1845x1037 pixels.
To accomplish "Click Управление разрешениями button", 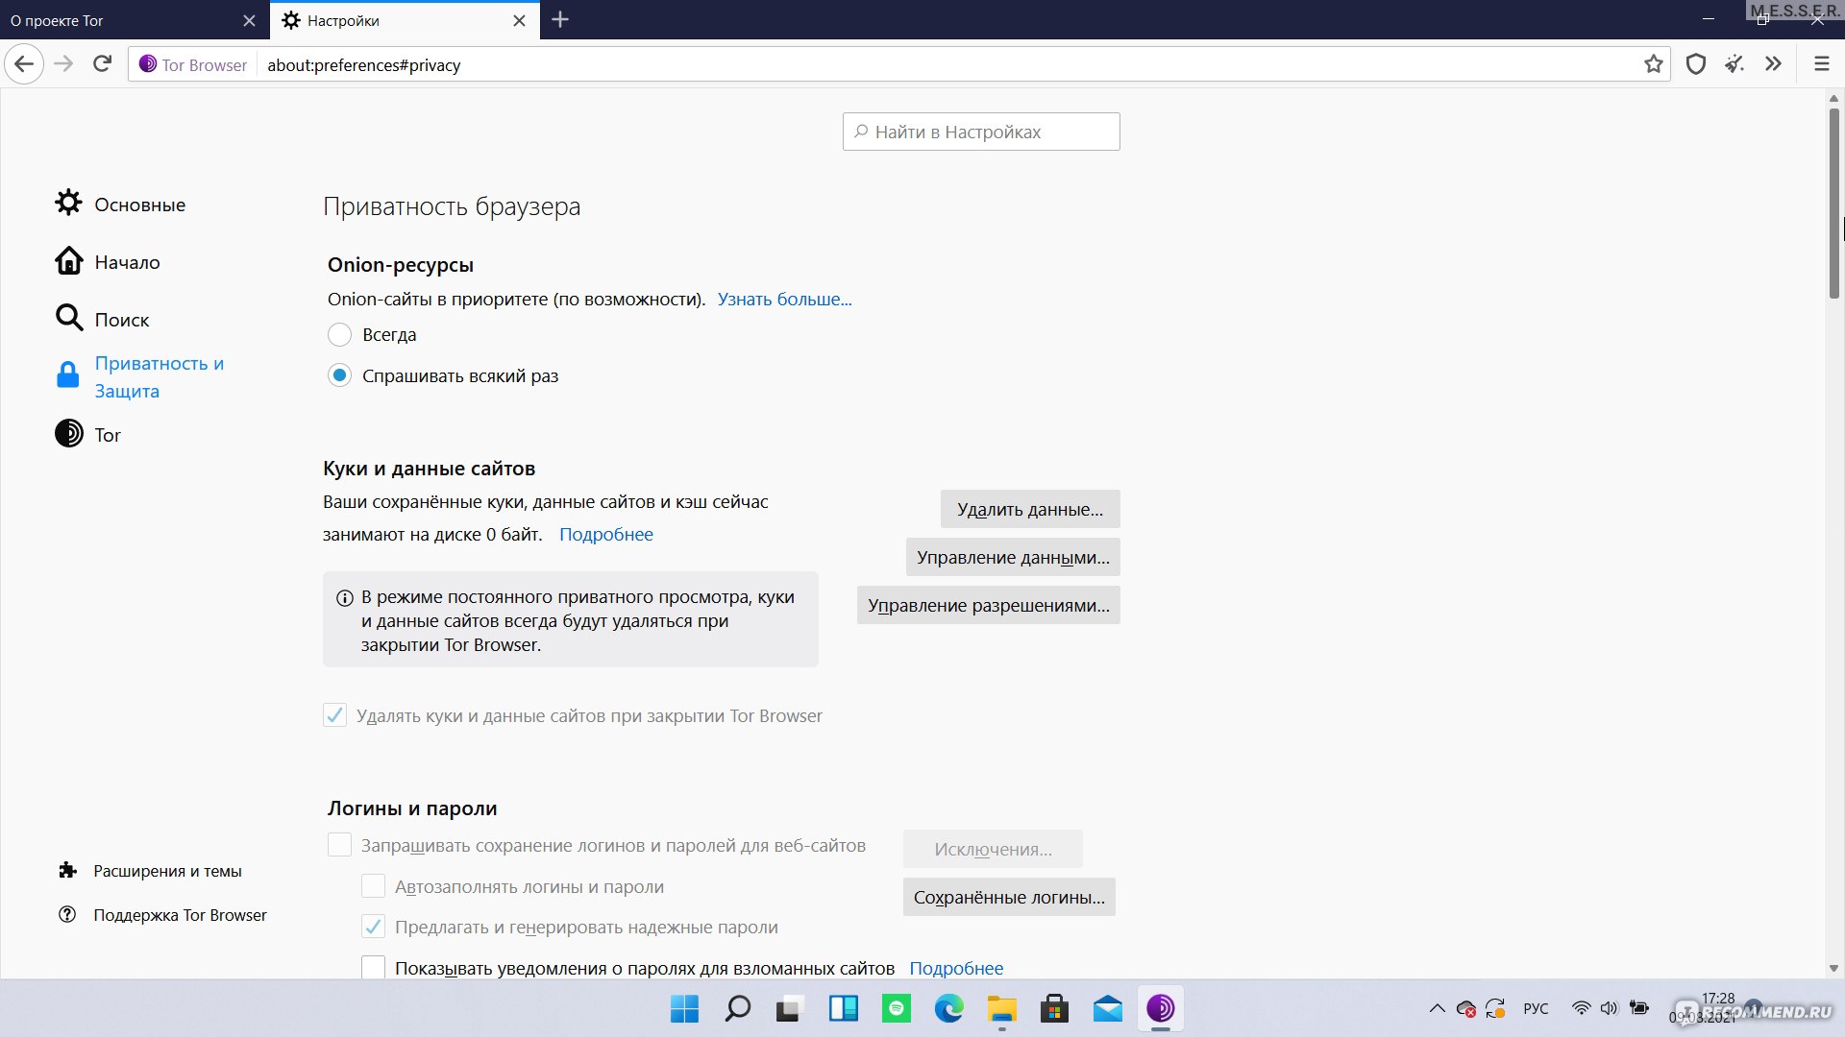I will pyautogui.click(x=989, y=605).
